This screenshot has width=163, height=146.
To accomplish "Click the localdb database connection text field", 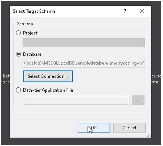I will point(84,63).
